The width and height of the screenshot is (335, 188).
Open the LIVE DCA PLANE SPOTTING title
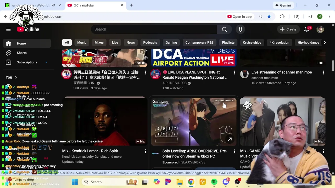[195, 75]
